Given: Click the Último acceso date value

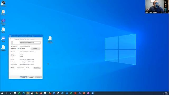Looking at the screenshot, I should pyautogui.click(x=27, y=64).
